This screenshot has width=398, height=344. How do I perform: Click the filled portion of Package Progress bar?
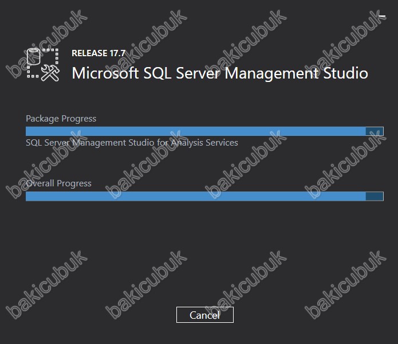pyautogui.click(x=196, y=131)
